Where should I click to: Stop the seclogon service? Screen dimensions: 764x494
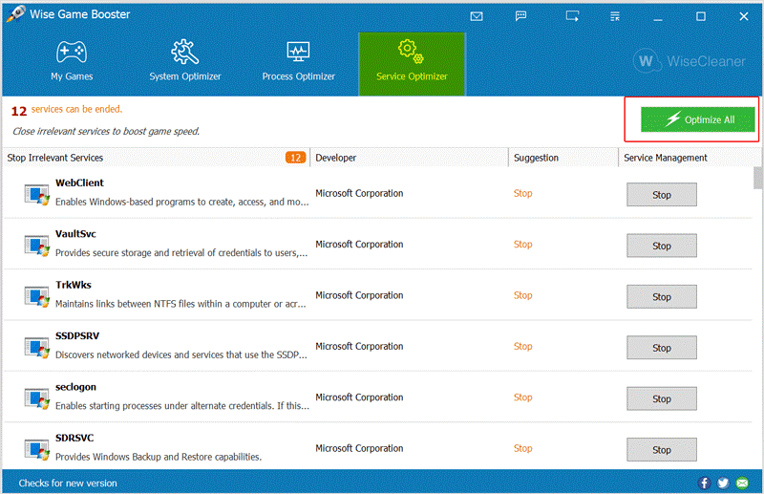click(x=662, y=398)
